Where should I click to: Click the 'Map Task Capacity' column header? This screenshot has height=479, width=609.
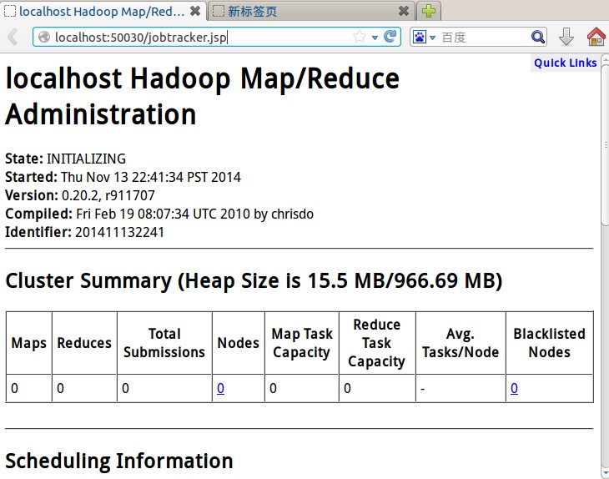[x=302, y=343]
